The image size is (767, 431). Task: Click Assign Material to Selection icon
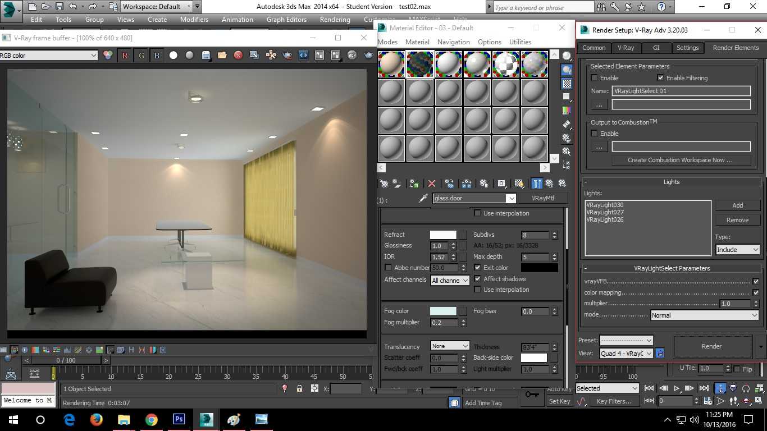coord(414,184)
